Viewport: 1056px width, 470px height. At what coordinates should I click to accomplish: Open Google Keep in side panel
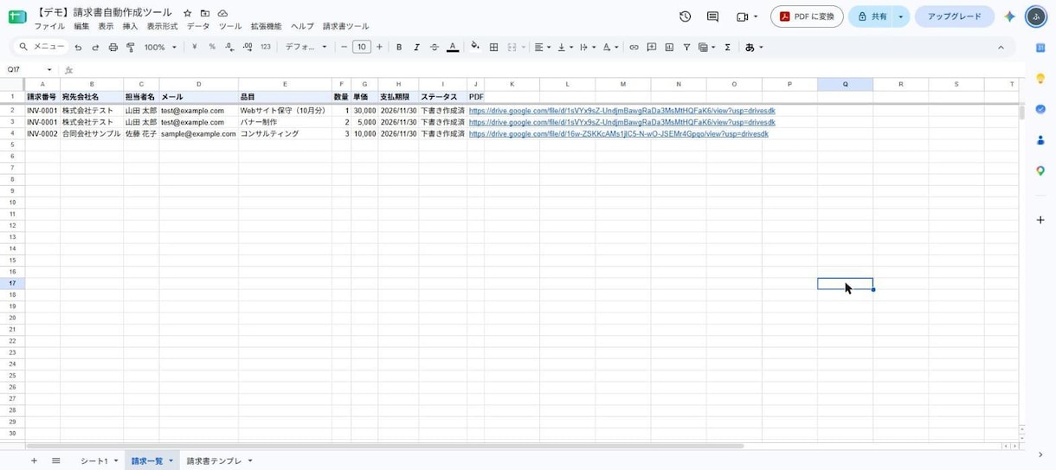1040,79
